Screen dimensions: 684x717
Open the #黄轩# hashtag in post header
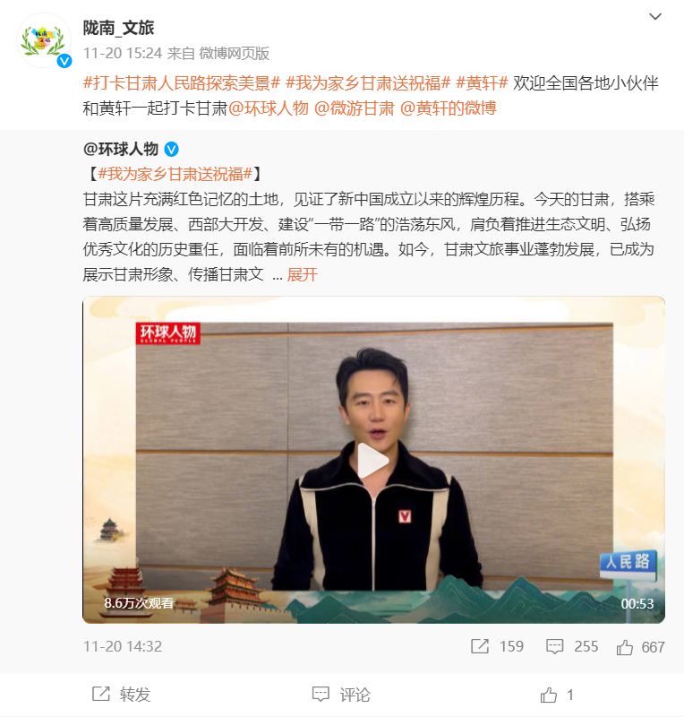pos(482,83)
